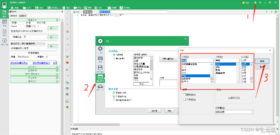Open General gear tab in Settings dialog
The height and width of the screenshot is (135, 280).
point(100,50)
